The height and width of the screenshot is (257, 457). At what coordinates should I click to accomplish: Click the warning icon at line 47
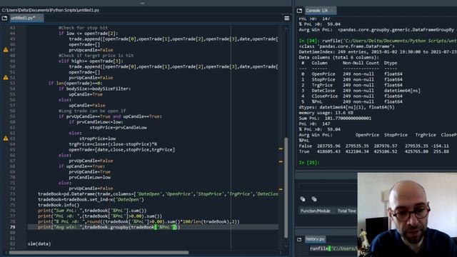coord(6,50)
